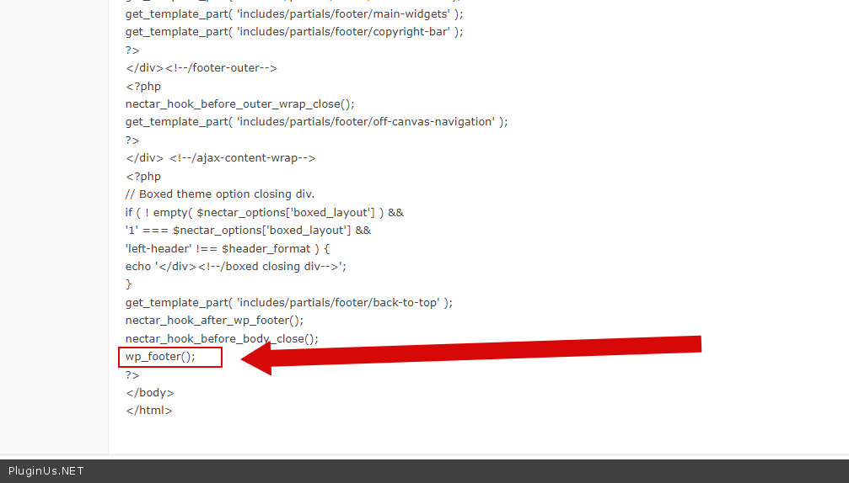
Task: Select the back-to-top get_template_part line
Action: tap(289, 303)
